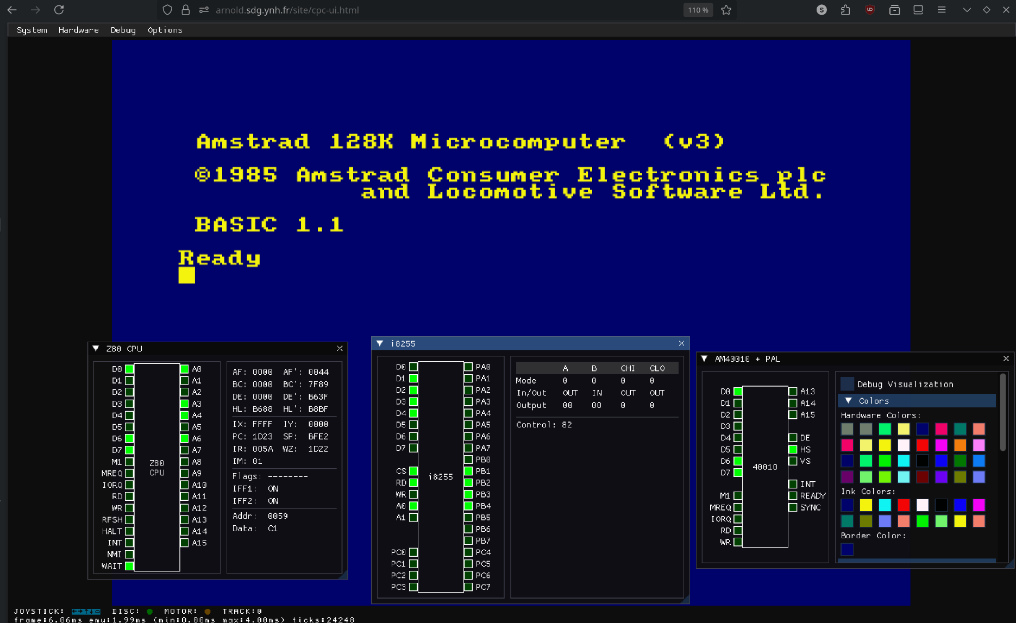Click the 110 % zoom level indicator

698,10
